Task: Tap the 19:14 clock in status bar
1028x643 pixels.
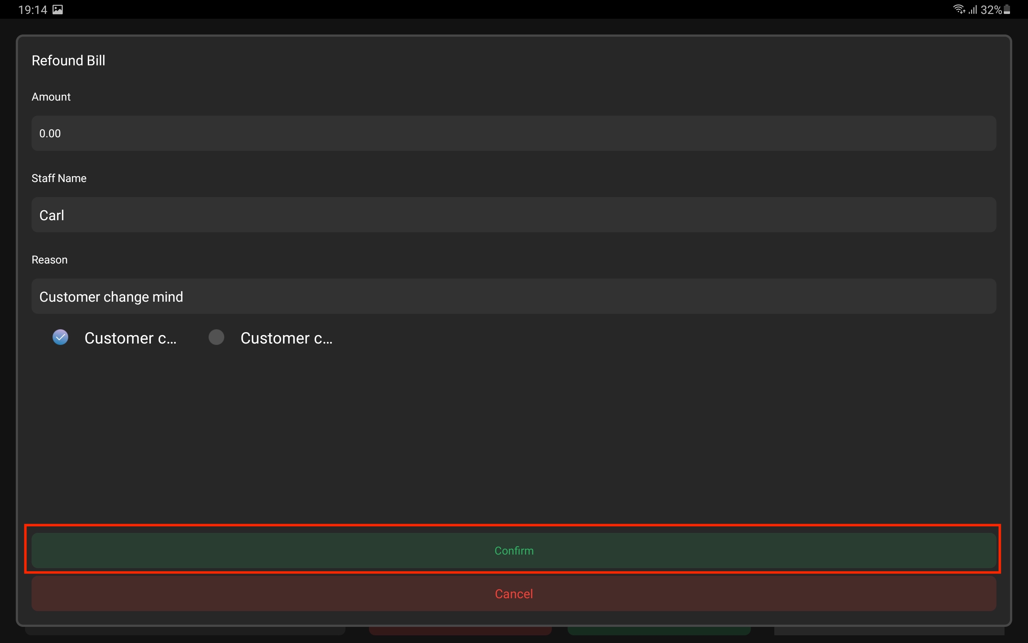Action: coord(32,9)
